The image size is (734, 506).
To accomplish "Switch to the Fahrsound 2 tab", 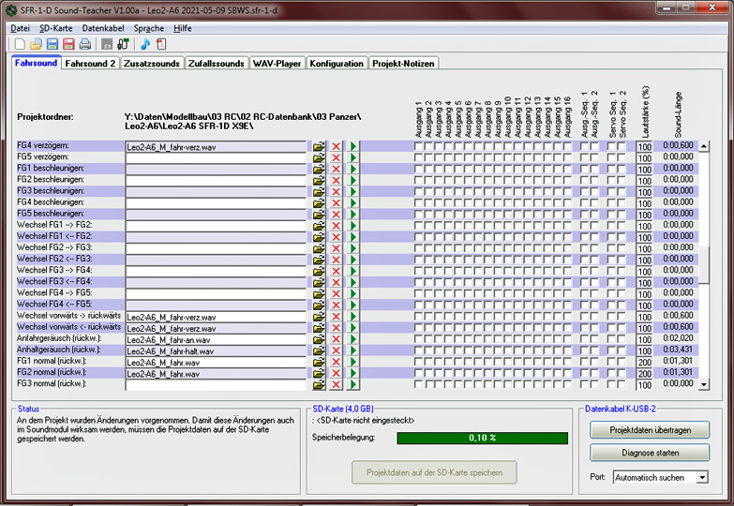I will pyautogui.click(x=90, y=63).
